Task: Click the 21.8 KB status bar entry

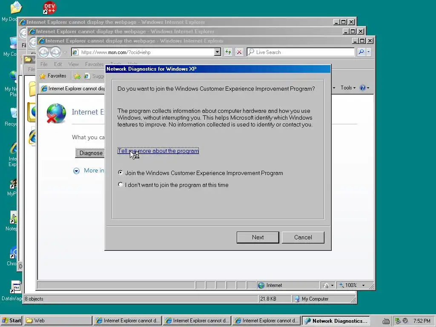Action: pyautogui.click(x=268, y=299)
